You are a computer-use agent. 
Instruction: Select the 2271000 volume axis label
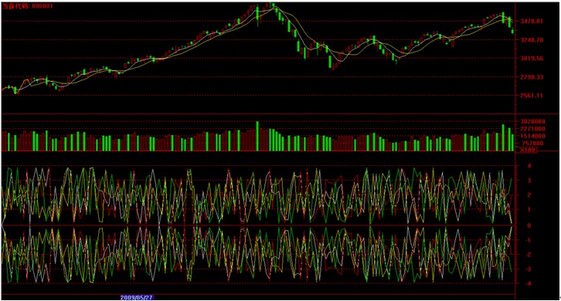[533, 129]
